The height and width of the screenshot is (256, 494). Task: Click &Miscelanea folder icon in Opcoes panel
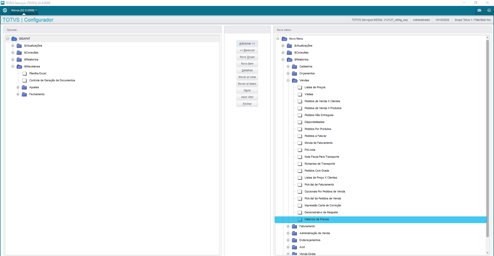[x=20, y=67]
